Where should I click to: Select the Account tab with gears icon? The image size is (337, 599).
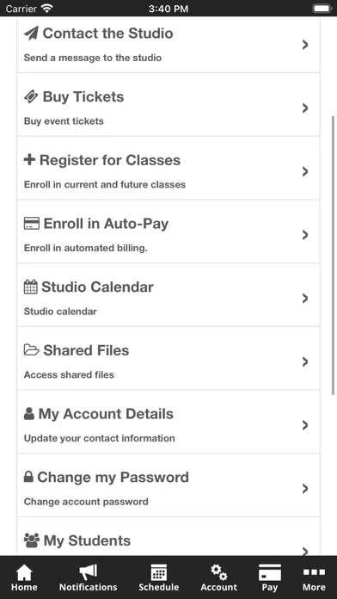pyautogui.click(x=218, y=577)
